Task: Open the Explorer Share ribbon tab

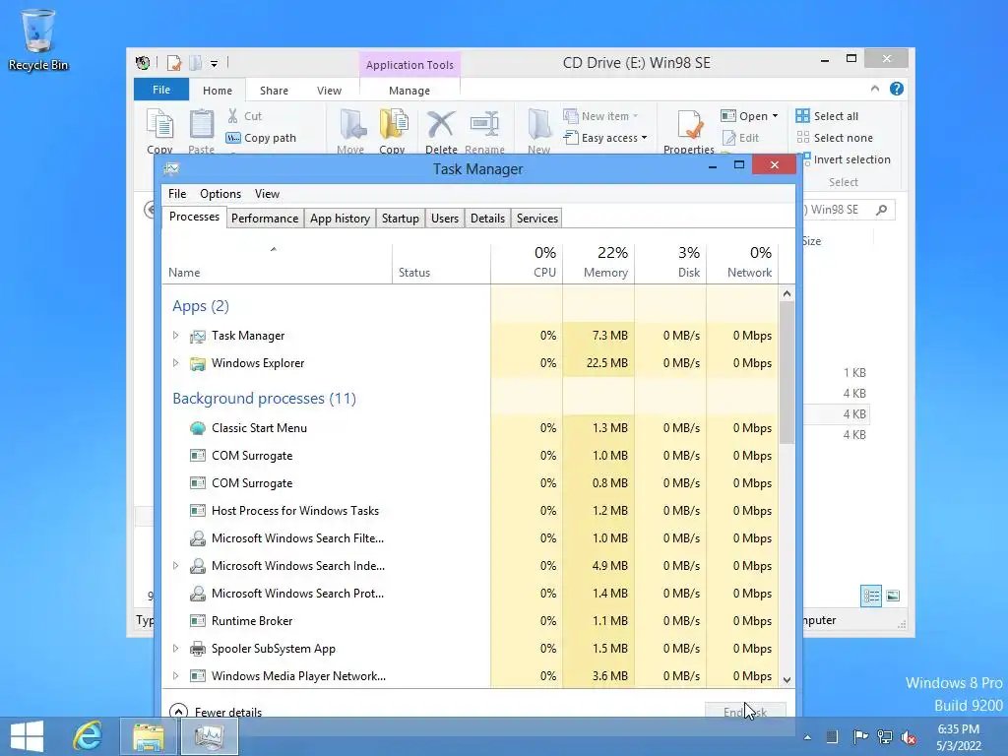Action: pyautogui.click(x=274, y=91)
